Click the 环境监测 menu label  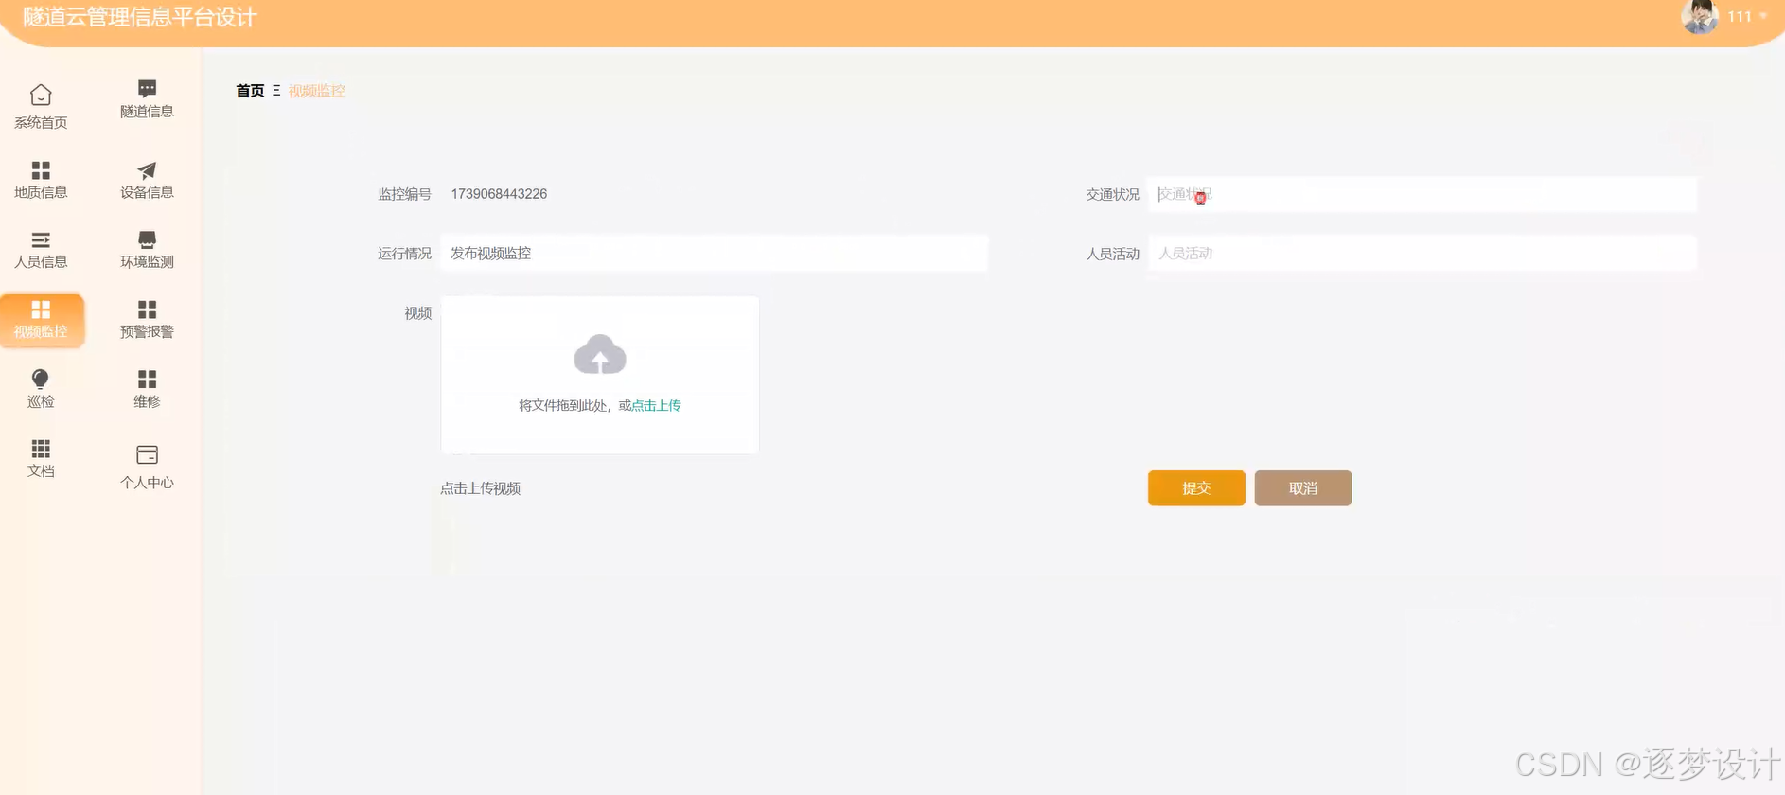(x=147, y=262)
